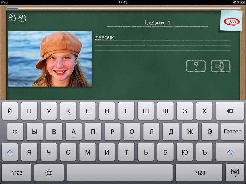
Task: Tap the Ф key
Action: [x=15, y=131]
